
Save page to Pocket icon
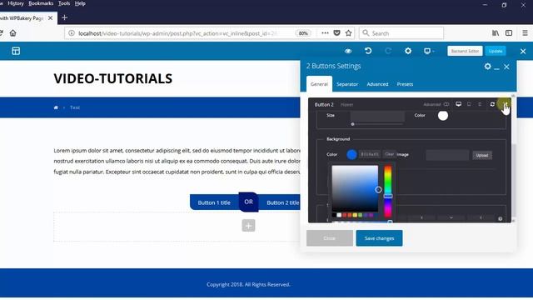336,33
